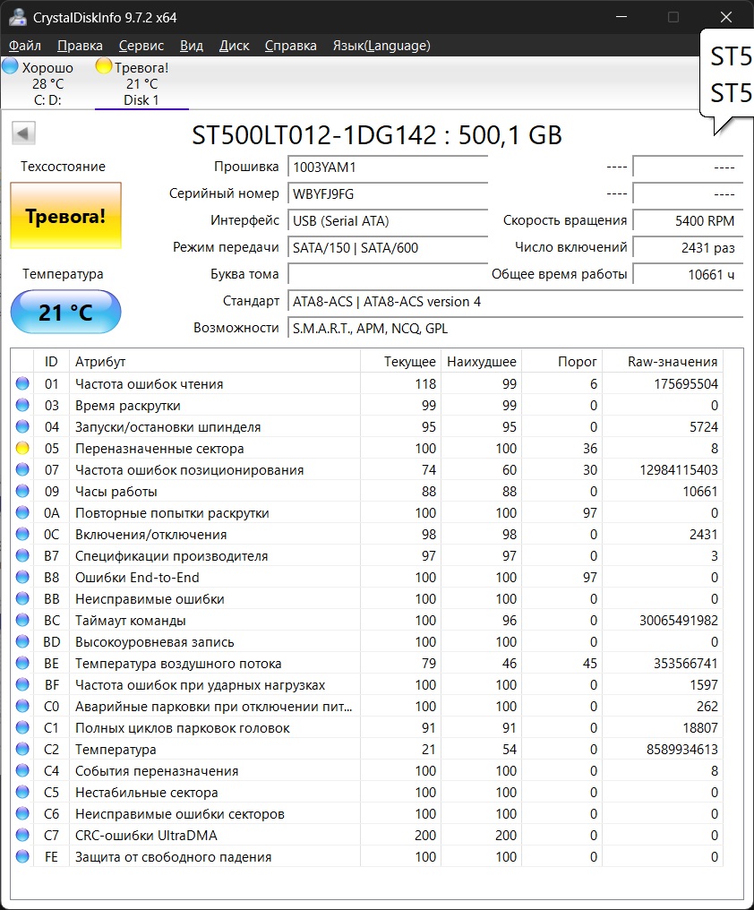Screen dimensions: 754x910
Task: Click the previous disk arrow button
Action: tap(23, 133)
